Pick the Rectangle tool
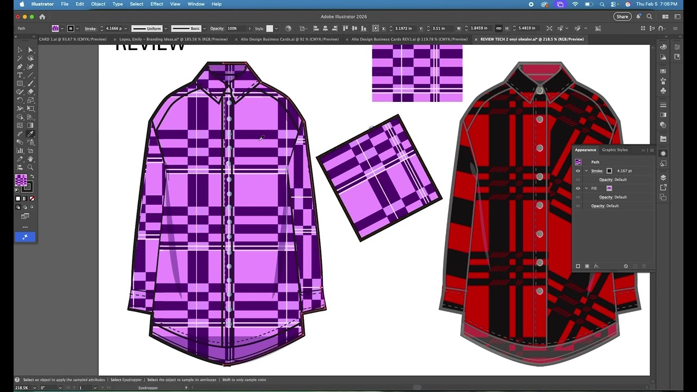Image resolution: width=697 pixels, height=392 pixels. (20, 83)
